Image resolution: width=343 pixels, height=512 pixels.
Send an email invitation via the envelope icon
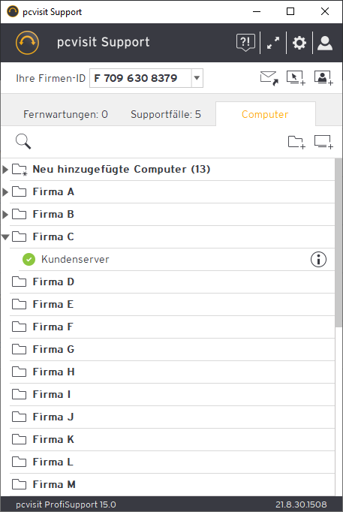[x=269, y=78]
